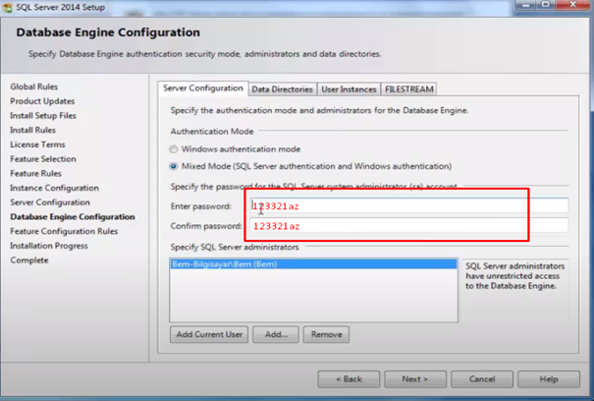This screenshot has width=594, height=401.
Task: Click the Add... button
Action: 276,334
